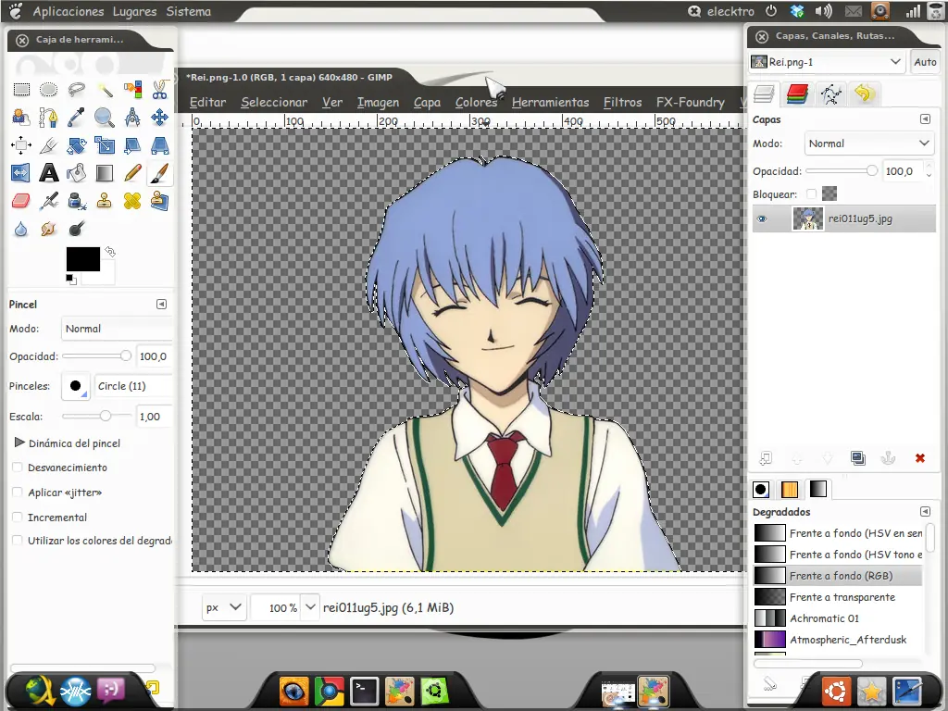
Task: Select the Fuzzy Select wand tool
Action: click(105, 90)
